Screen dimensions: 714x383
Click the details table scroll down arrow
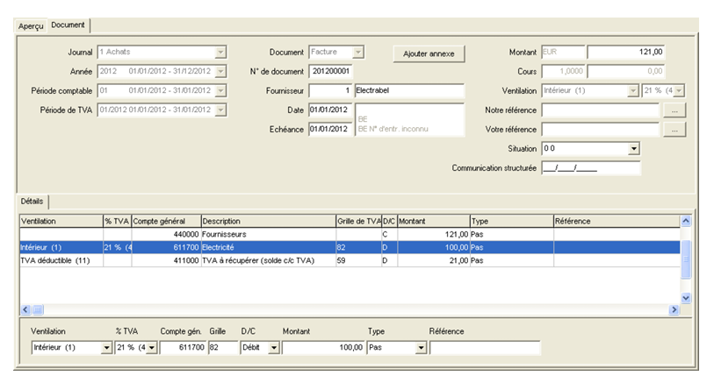point(686,298)
